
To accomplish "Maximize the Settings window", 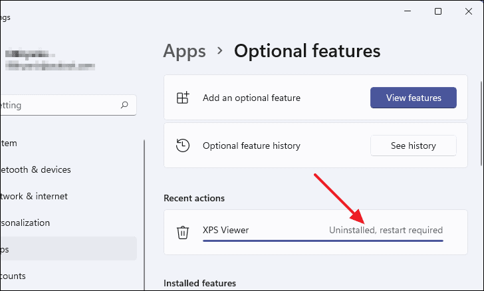I will pos(438,11).
